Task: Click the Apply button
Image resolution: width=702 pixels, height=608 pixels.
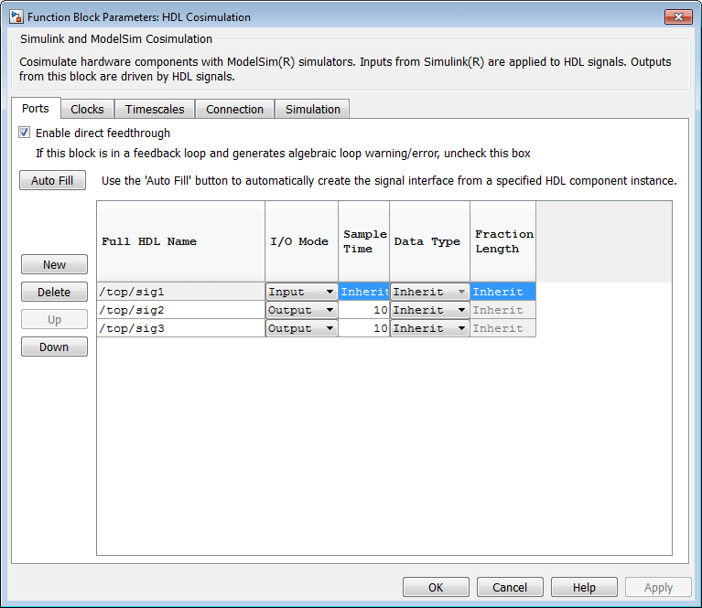Action: [658, 587]
